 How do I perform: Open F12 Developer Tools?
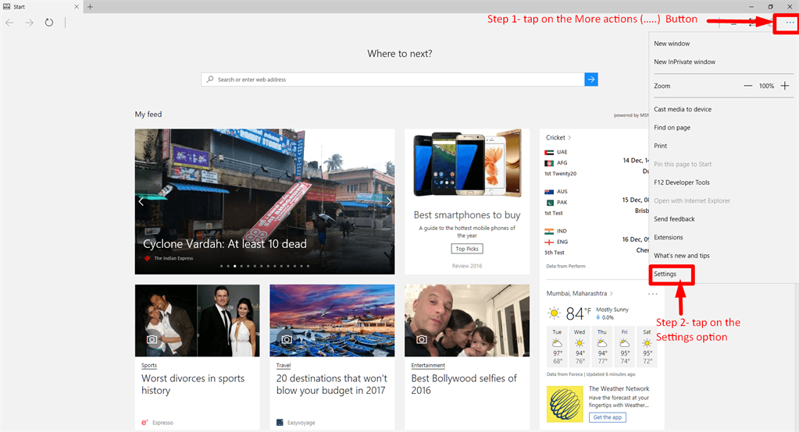[682, 182]
